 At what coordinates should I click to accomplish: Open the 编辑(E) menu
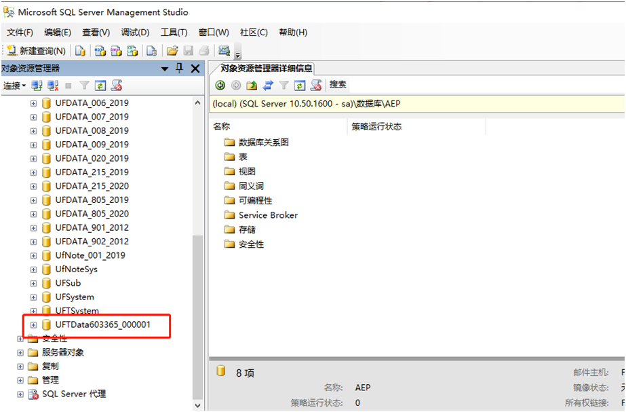58,33
